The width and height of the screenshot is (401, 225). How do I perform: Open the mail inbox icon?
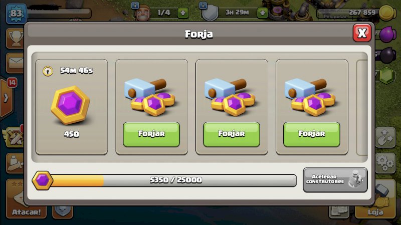tap(16, 63)
